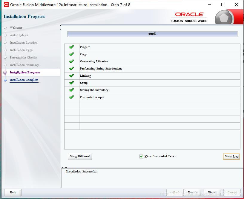Click the green checkmark beside Prepare
This screenshot has width=244, height=199.
(x=72, y=47)
